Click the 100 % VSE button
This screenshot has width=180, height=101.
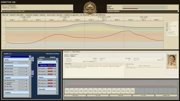click(75, 95)
